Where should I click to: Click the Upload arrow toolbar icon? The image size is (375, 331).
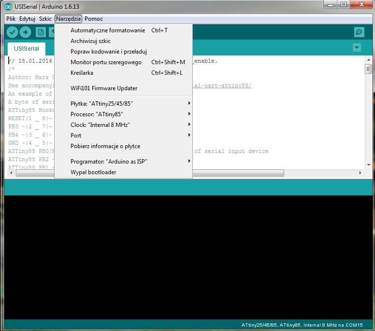(x=25, y=32)
